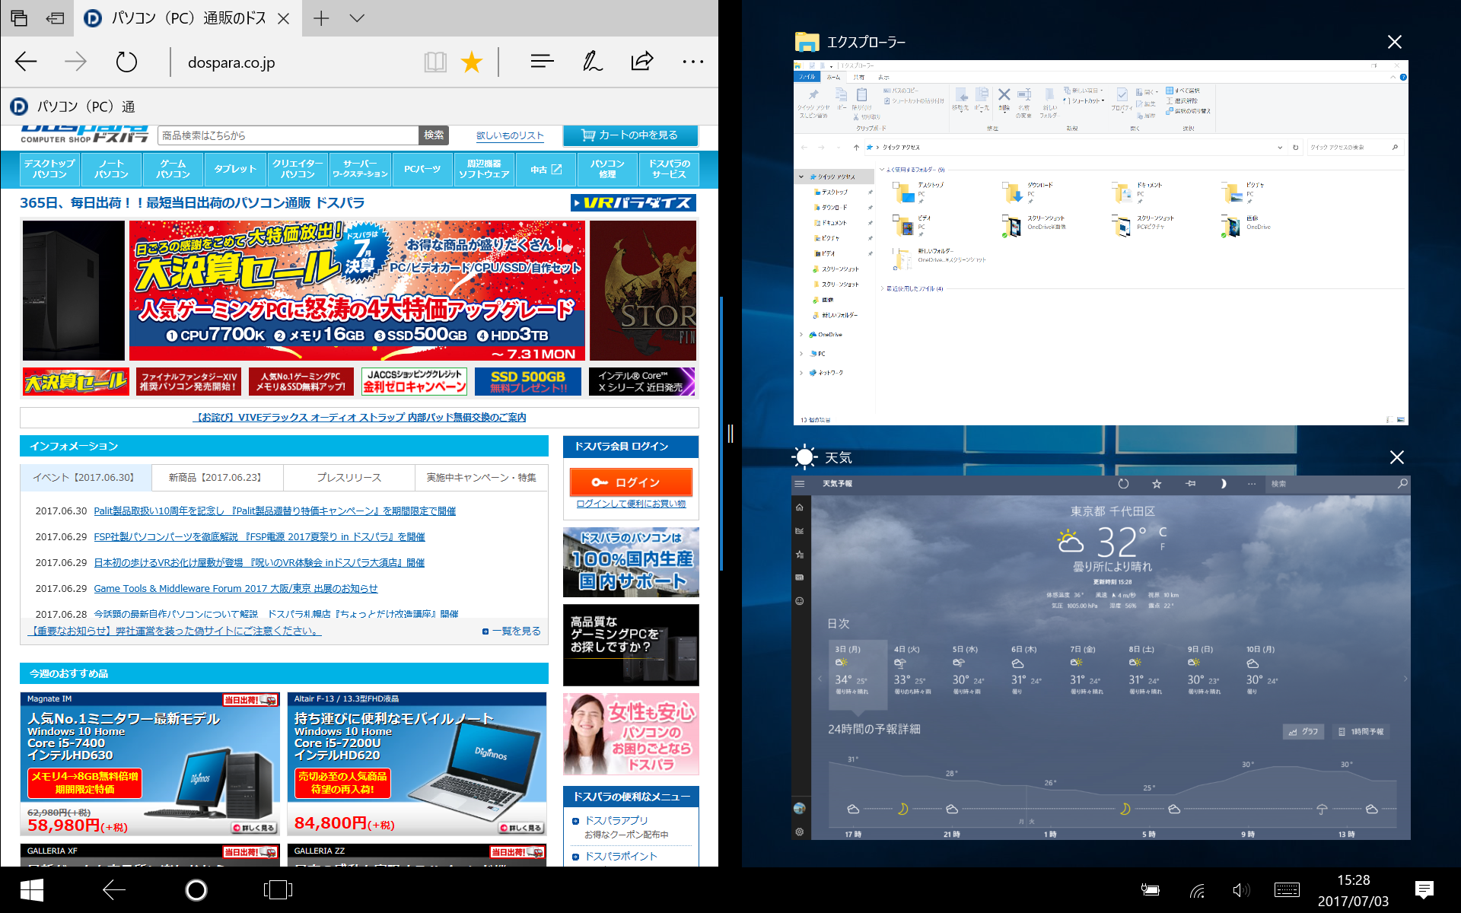Open Task View on the taskbar

pyautogui.click(x=278, y=889)
